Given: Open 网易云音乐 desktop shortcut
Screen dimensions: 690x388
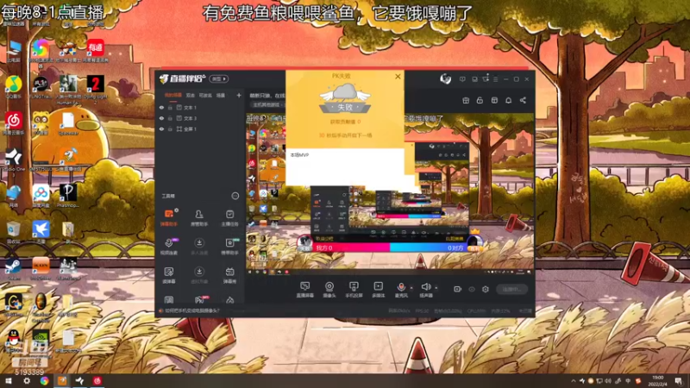Looking at the screenshot, I should (x=14, y=122).
